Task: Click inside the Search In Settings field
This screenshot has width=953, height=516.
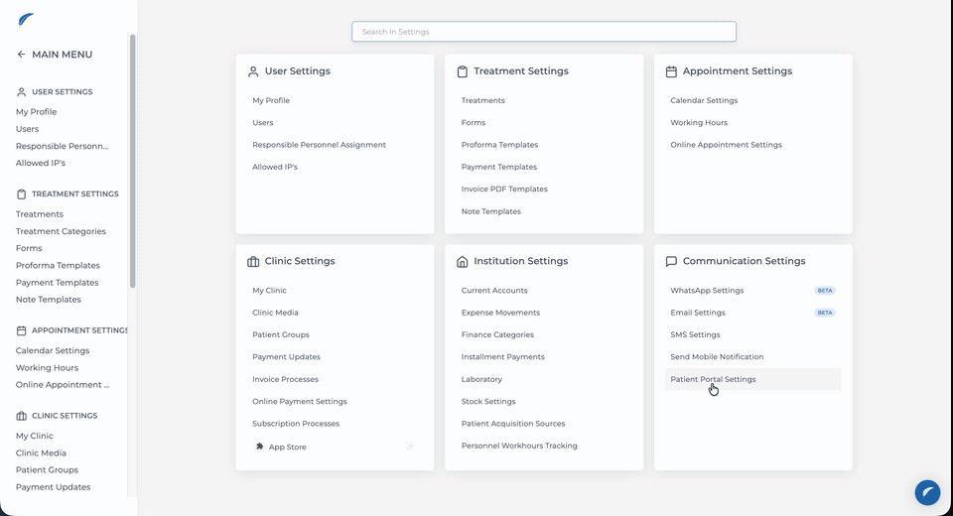Action: coord(543,32)
